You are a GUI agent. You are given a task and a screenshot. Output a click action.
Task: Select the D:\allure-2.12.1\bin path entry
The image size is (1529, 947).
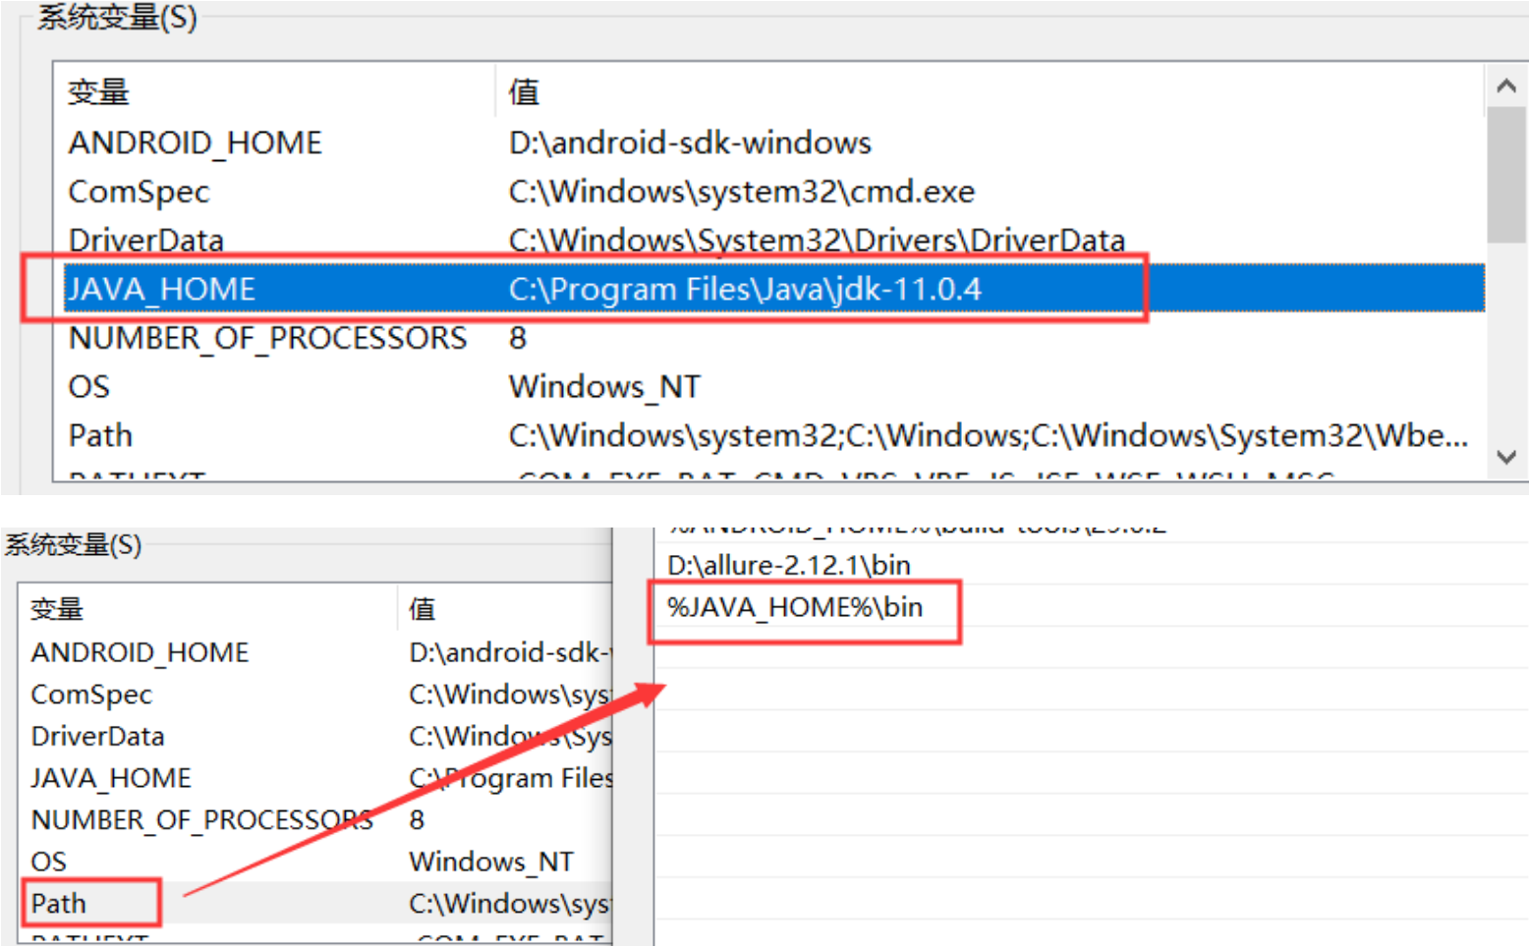tap(789, 565)
